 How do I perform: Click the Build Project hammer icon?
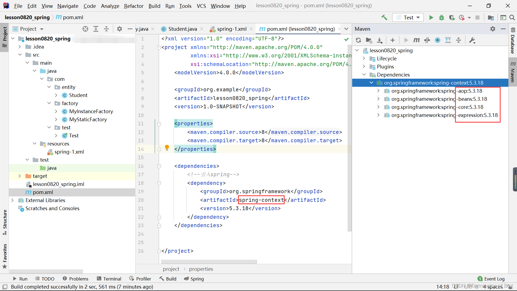click(384, 18)
